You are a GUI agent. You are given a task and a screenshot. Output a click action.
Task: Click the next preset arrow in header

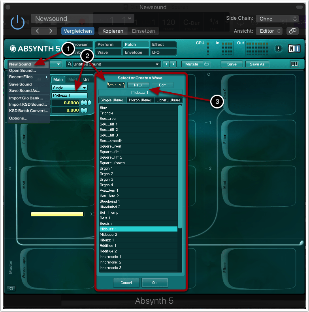coord(51,31)
